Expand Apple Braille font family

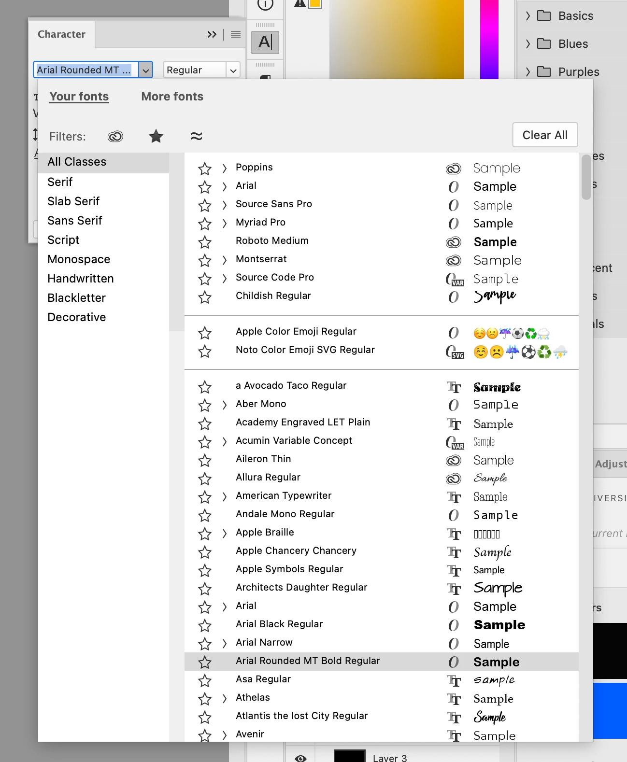point(224,533)
